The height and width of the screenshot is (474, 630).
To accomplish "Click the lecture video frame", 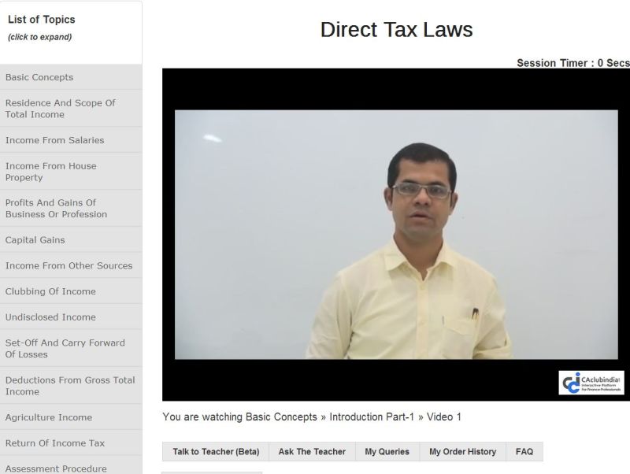I will pyautogui.click(x=396, y=235).
